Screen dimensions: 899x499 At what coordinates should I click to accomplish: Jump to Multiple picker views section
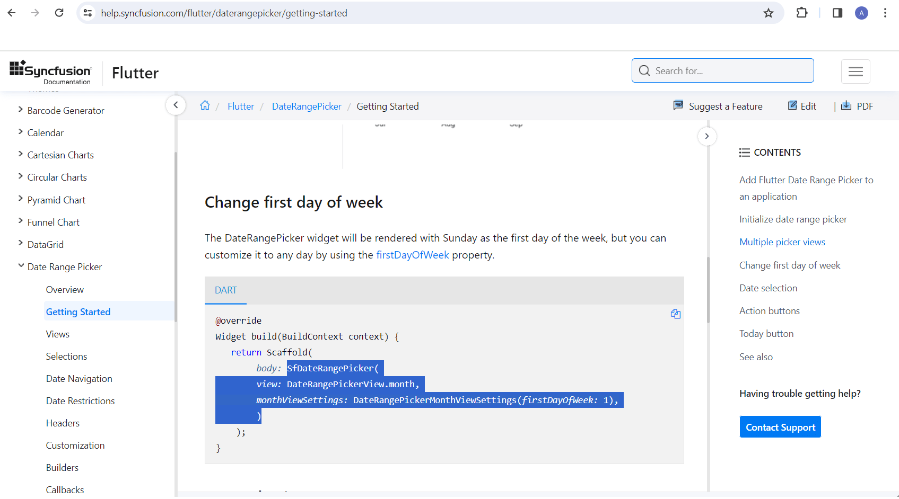pos(782,242)
